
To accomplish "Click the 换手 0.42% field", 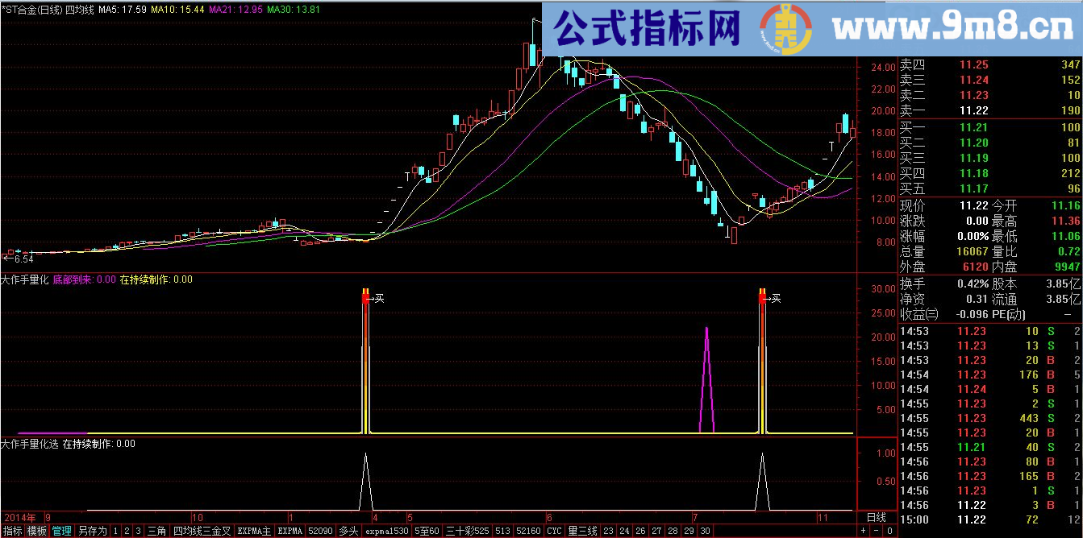I will click(x=944, y=283).
